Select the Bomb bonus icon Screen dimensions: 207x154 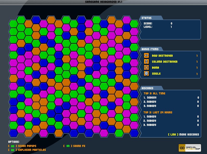click(146, 67)
